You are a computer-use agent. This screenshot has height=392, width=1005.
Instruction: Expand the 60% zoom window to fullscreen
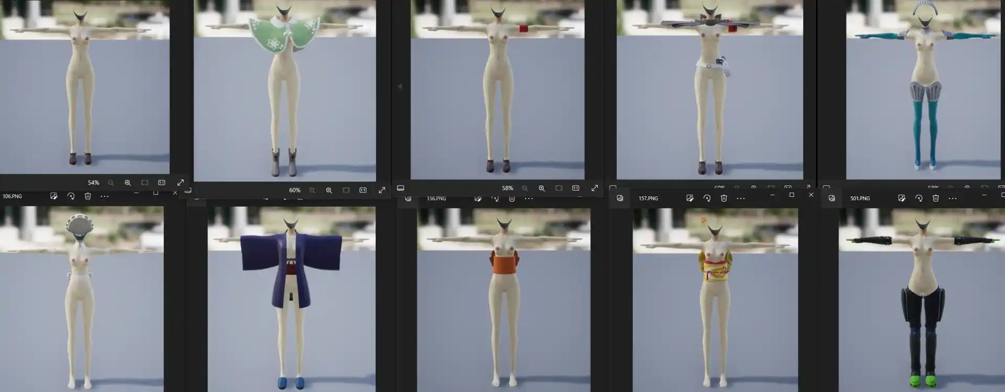click(x=382, y=191)
